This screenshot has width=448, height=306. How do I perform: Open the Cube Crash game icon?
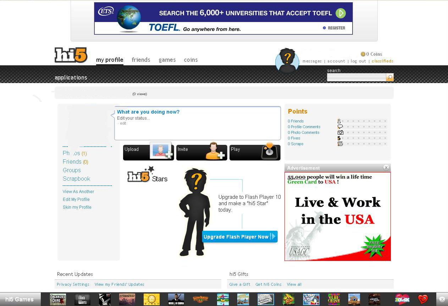pos(334,299)
